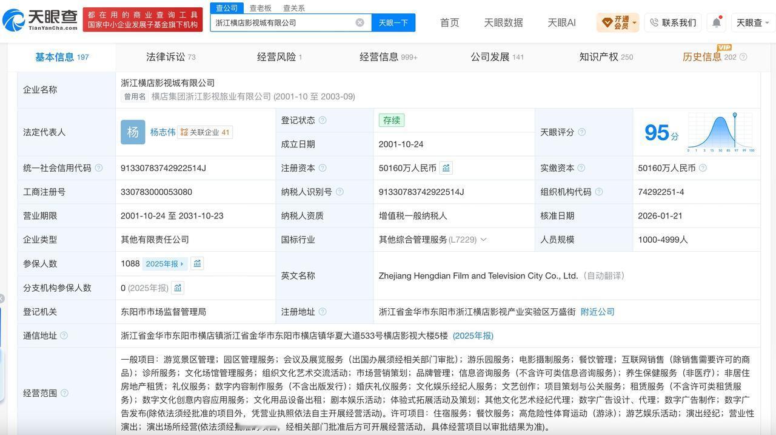Click the help icon next to 注册资本
Viewport: 776px width, 435px height.
[323, 168]
